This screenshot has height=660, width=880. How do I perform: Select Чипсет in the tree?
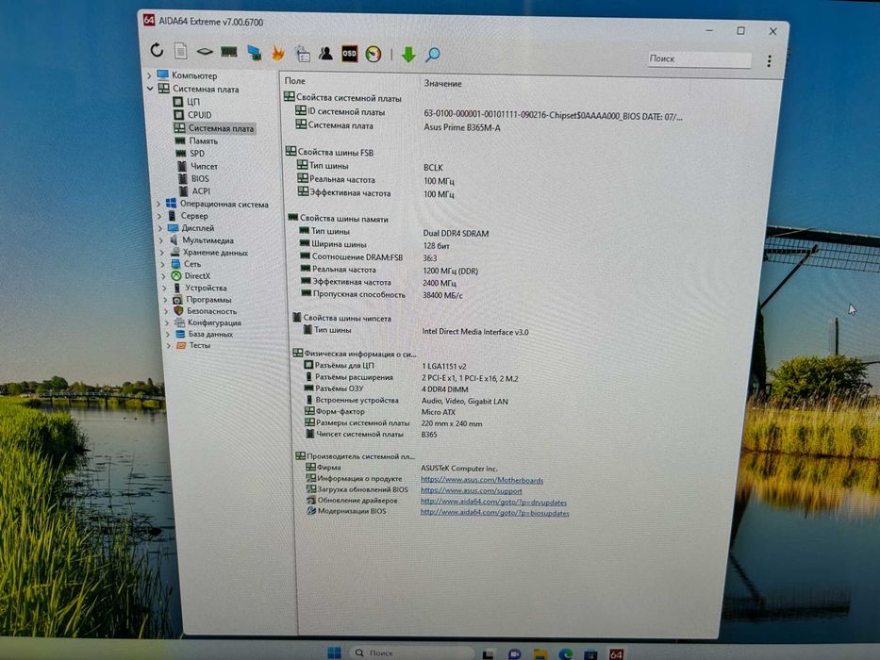pos(204,166)
